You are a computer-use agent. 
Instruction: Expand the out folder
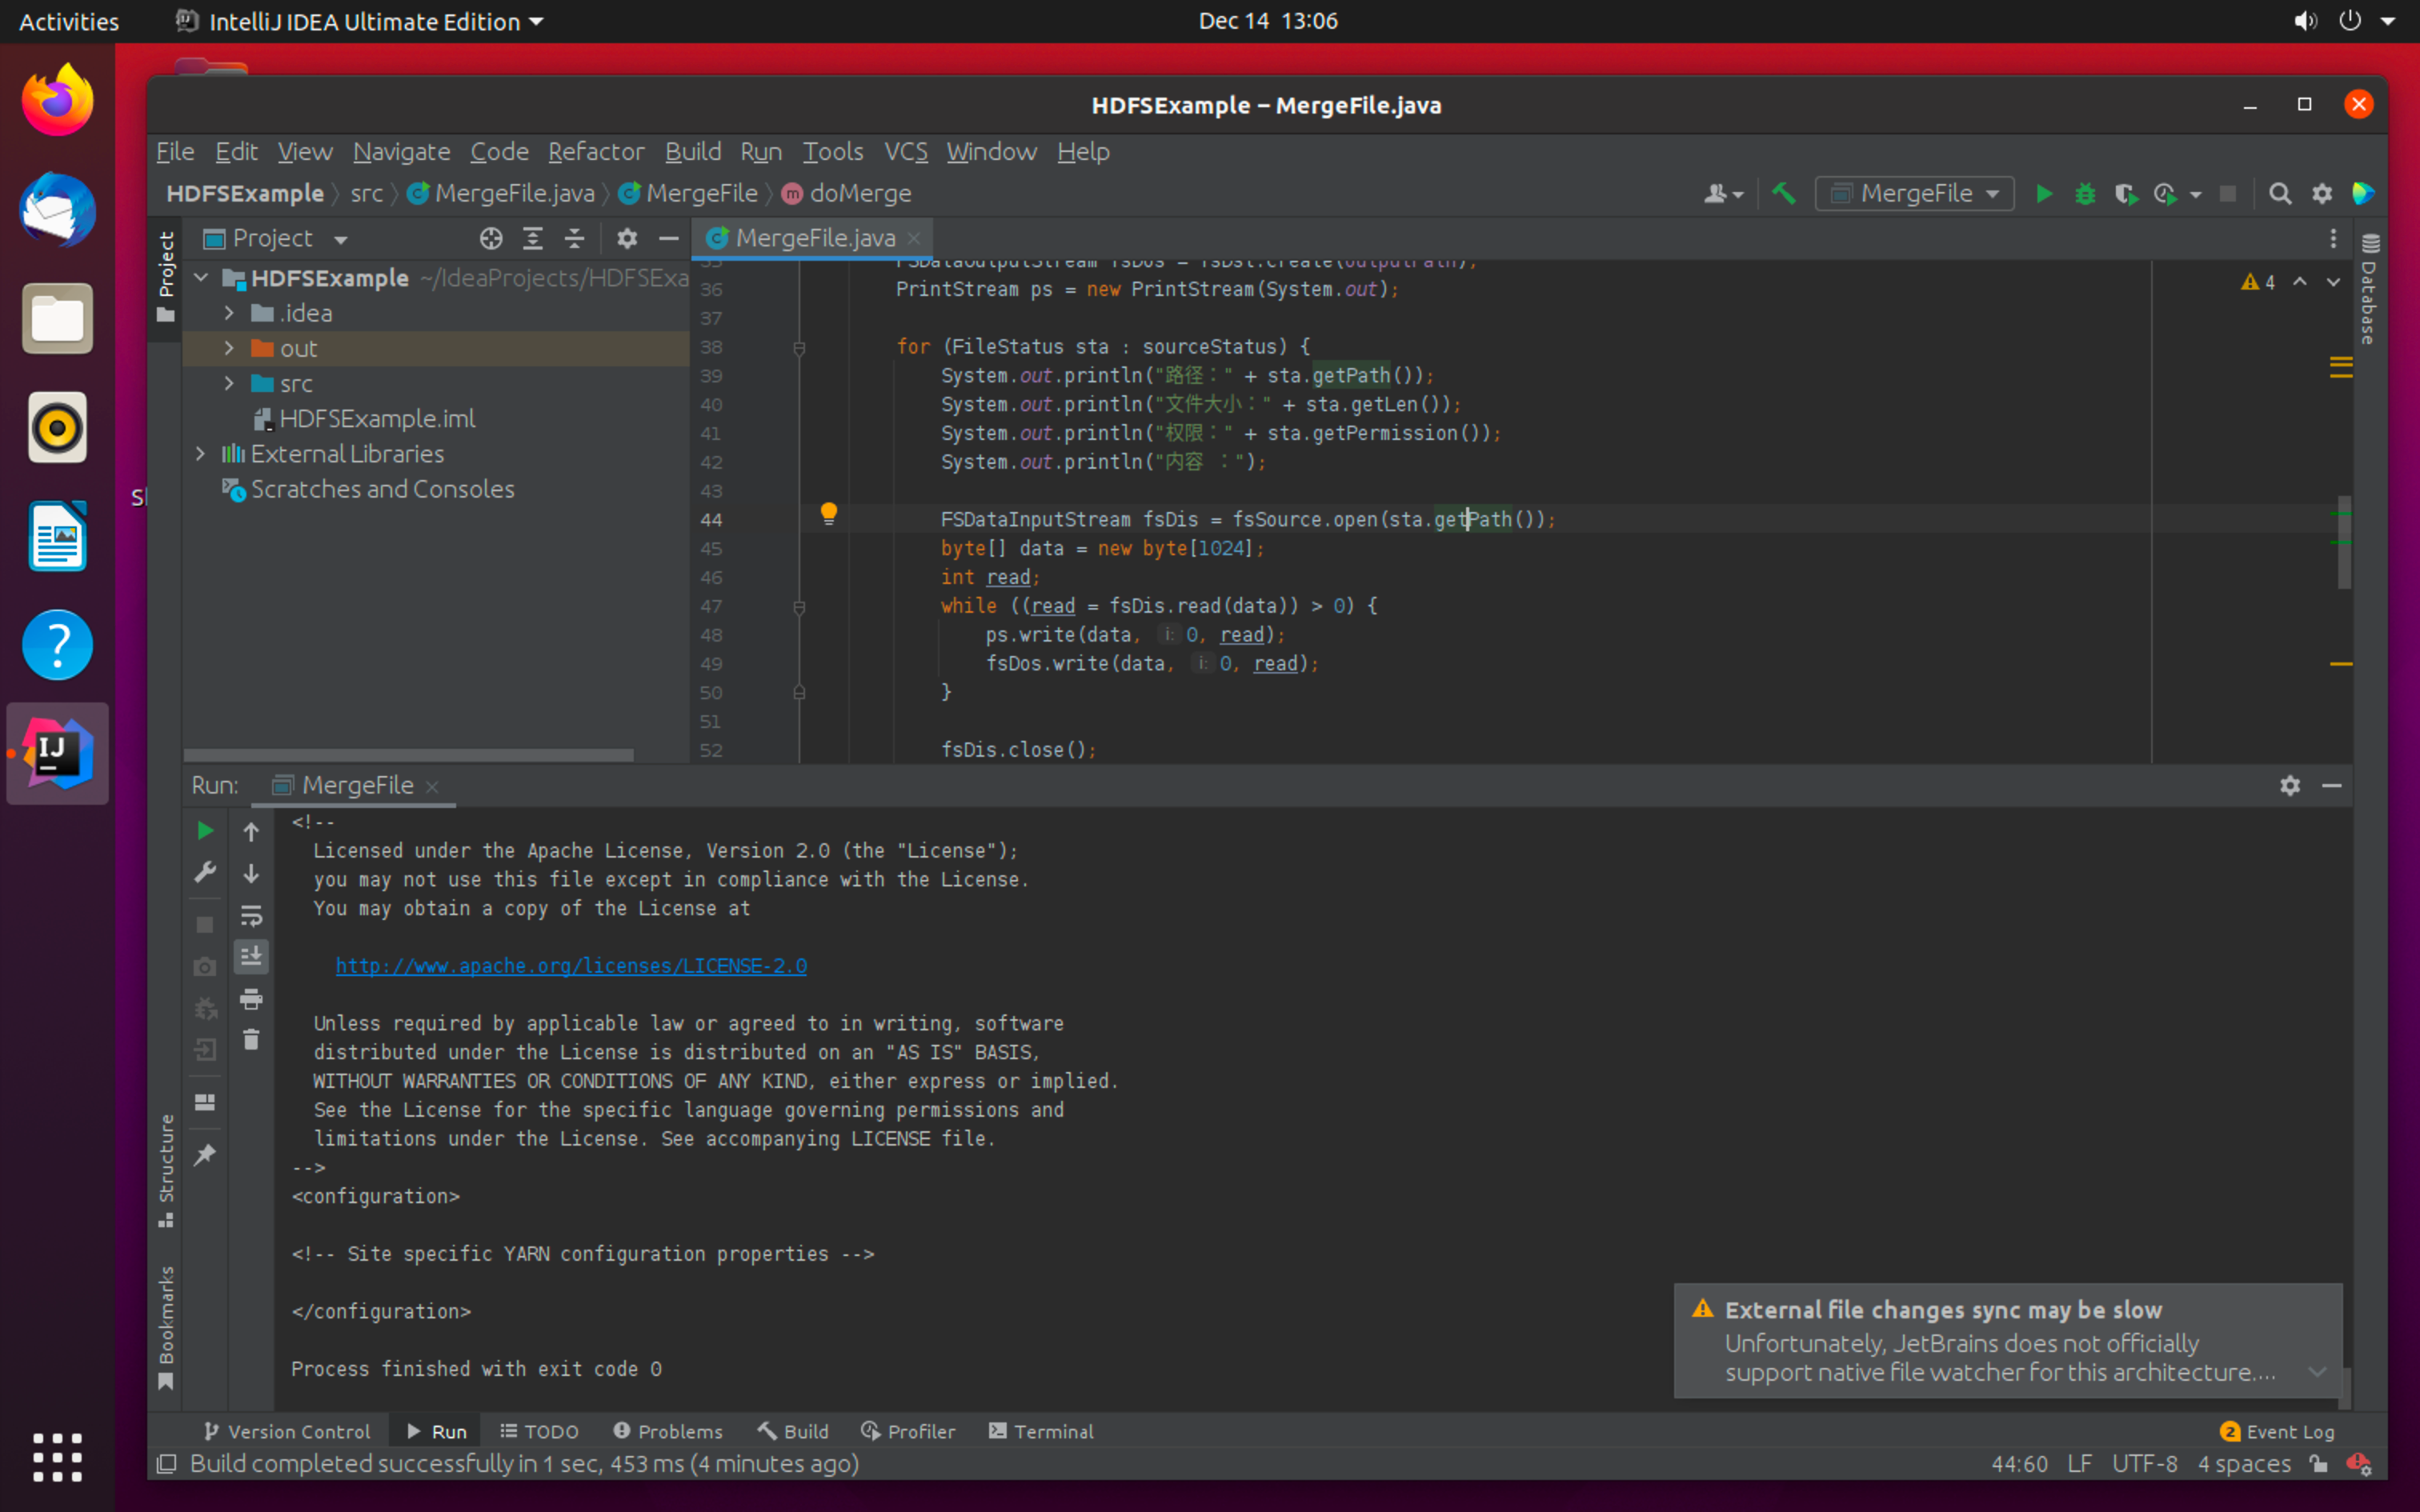tap(229, 348)
